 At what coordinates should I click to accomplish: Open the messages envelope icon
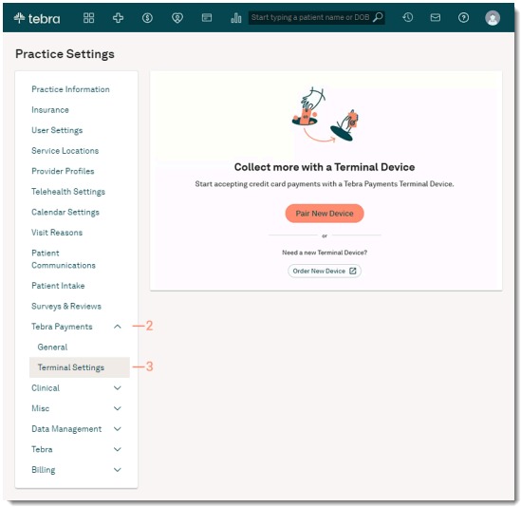436,17
